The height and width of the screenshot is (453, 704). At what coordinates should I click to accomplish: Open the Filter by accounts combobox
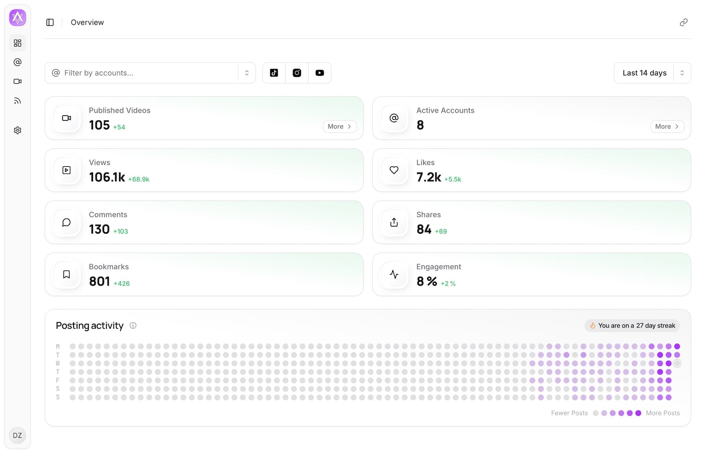click(150, 73)
